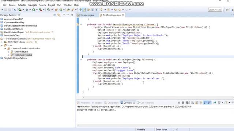Click the Open Type toolbar icon
The image size is (234, 131).
(x=68, y=10)
